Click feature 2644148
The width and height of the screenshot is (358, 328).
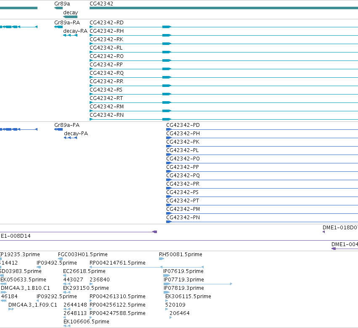click(75, 305)
